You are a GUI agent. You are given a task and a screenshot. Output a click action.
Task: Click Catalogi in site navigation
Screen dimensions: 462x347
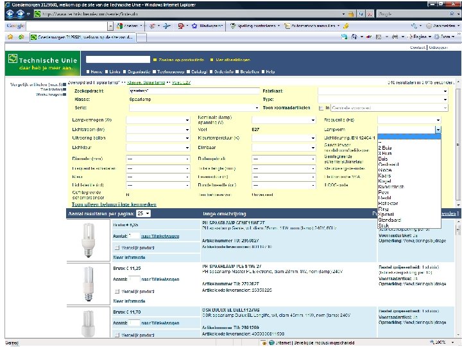[x=197, y=72]
